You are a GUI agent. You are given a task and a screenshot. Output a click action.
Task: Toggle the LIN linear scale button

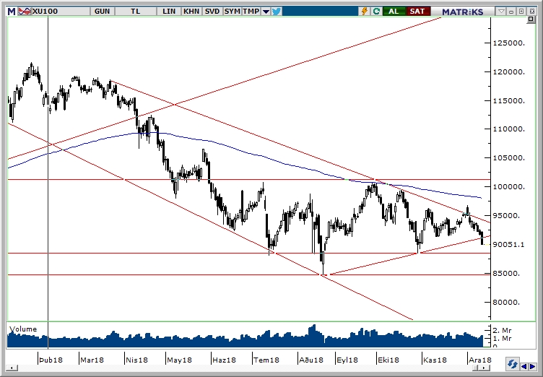[169, 12]
